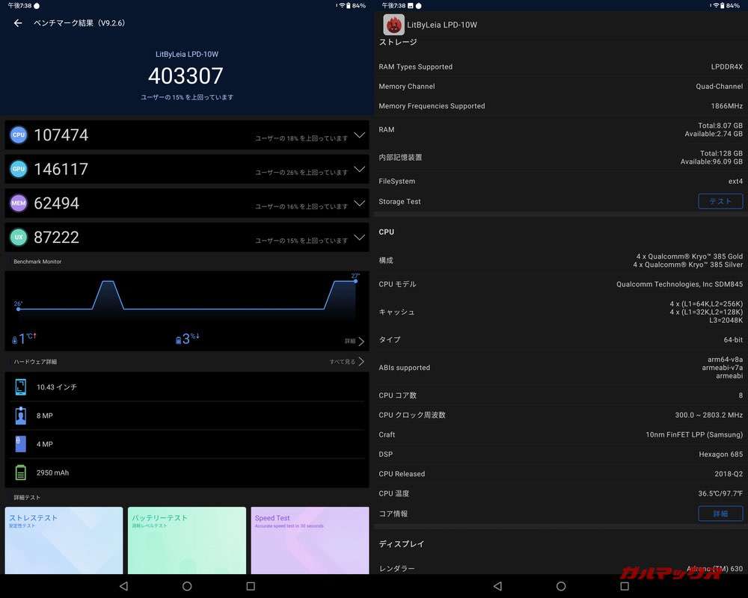
Task: Tap the 10.43 インチ screen size icon
Action: 21,387
